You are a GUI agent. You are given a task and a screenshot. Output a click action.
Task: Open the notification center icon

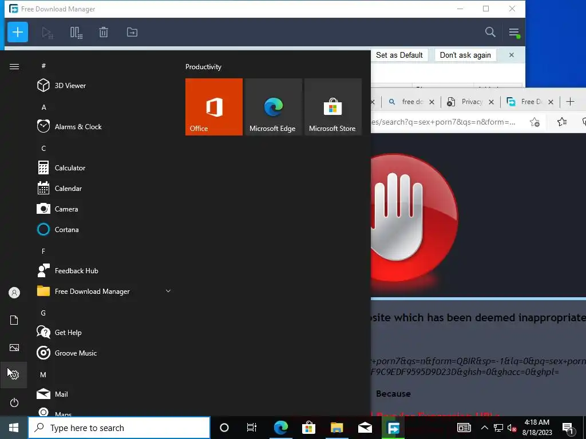pyautogui.click(x=568, y=428)
